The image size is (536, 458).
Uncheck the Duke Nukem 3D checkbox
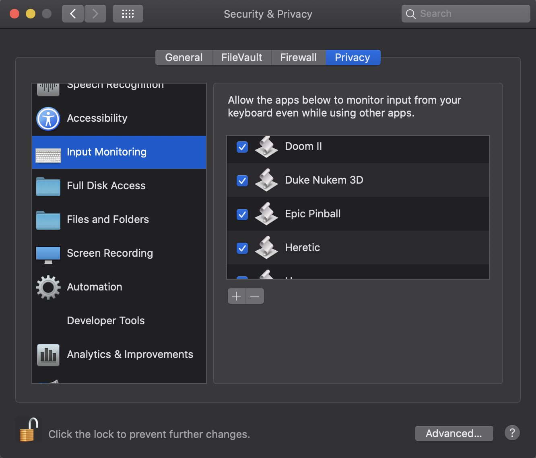tap(242, 181)
